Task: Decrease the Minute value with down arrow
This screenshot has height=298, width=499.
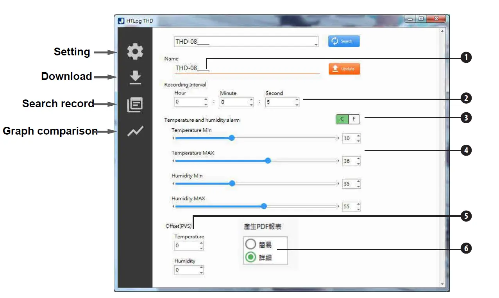Action: (252, 105)
